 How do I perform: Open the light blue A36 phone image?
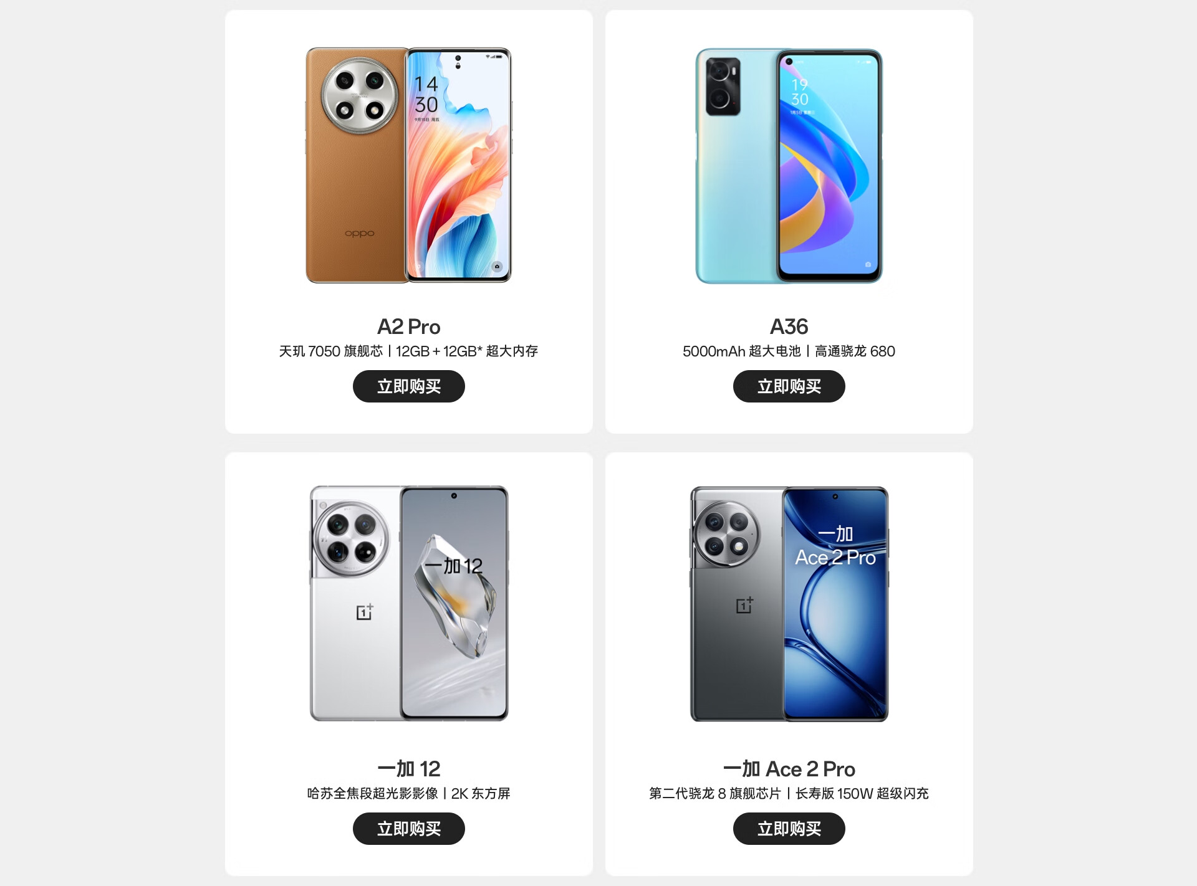(x=789, y=166)
